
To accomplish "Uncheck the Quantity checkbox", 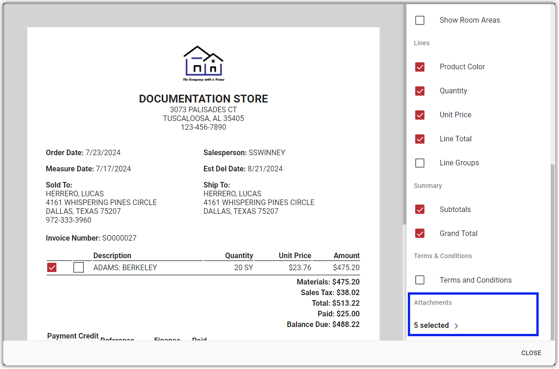I will click(420, 91).
